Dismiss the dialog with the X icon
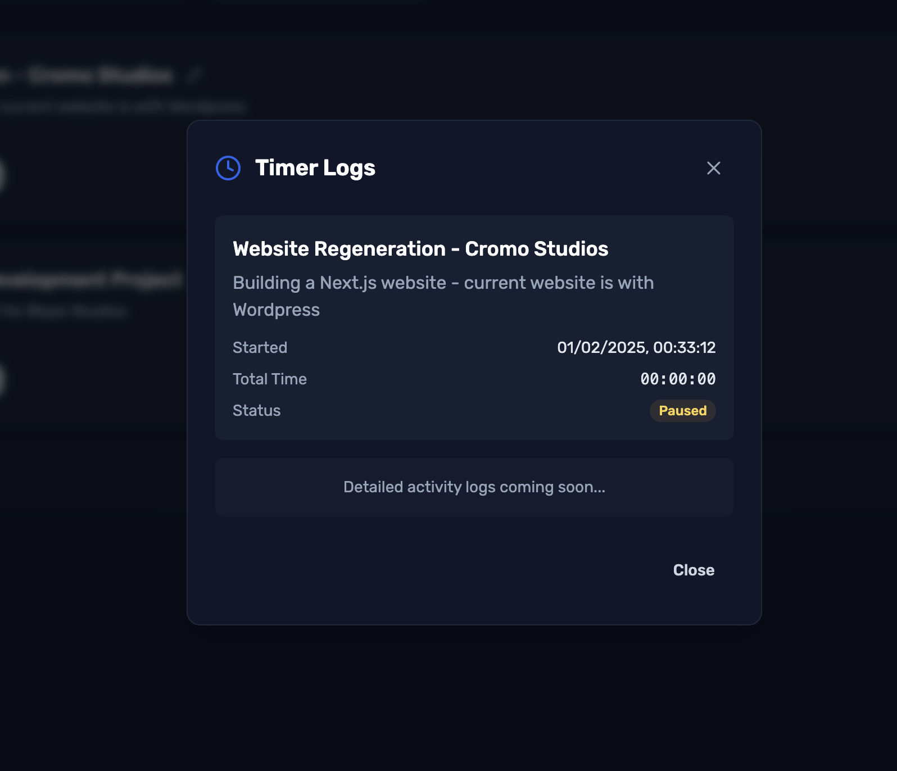The height and width of the screenshot is (771, 897). [714, 168]
